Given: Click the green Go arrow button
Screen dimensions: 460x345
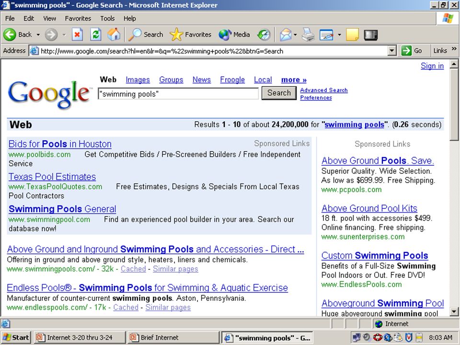Looking at the screenshot, I should coord(406,51).
